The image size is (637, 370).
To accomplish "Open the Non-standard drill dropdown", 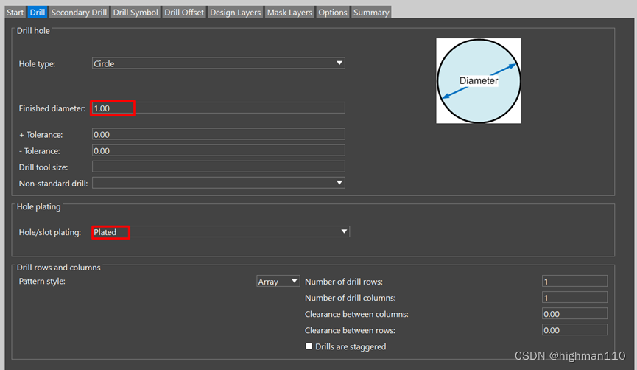I will tap(218, 183).
